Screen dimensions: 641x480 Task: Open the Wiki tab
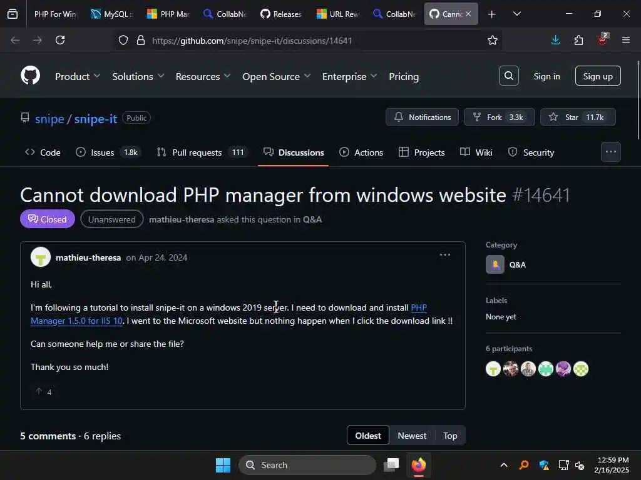point(476,152)
